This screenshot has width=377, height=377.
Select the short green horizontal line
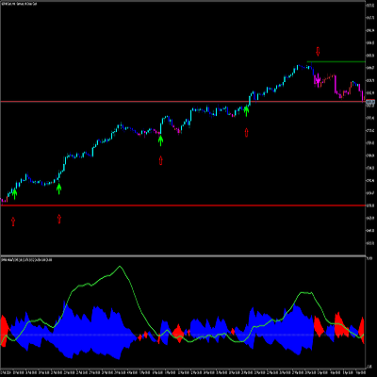coord(336,61)
